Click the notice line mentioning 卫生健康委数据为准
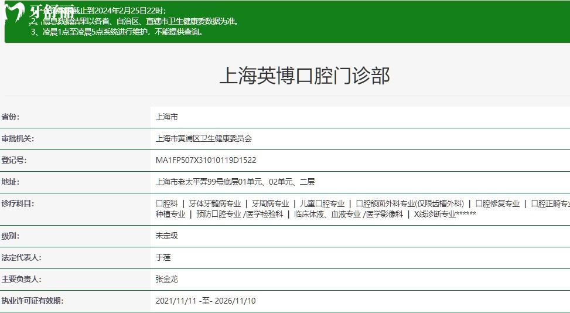The width and height of the screenshot is (570, 313). tap(135, 22)
